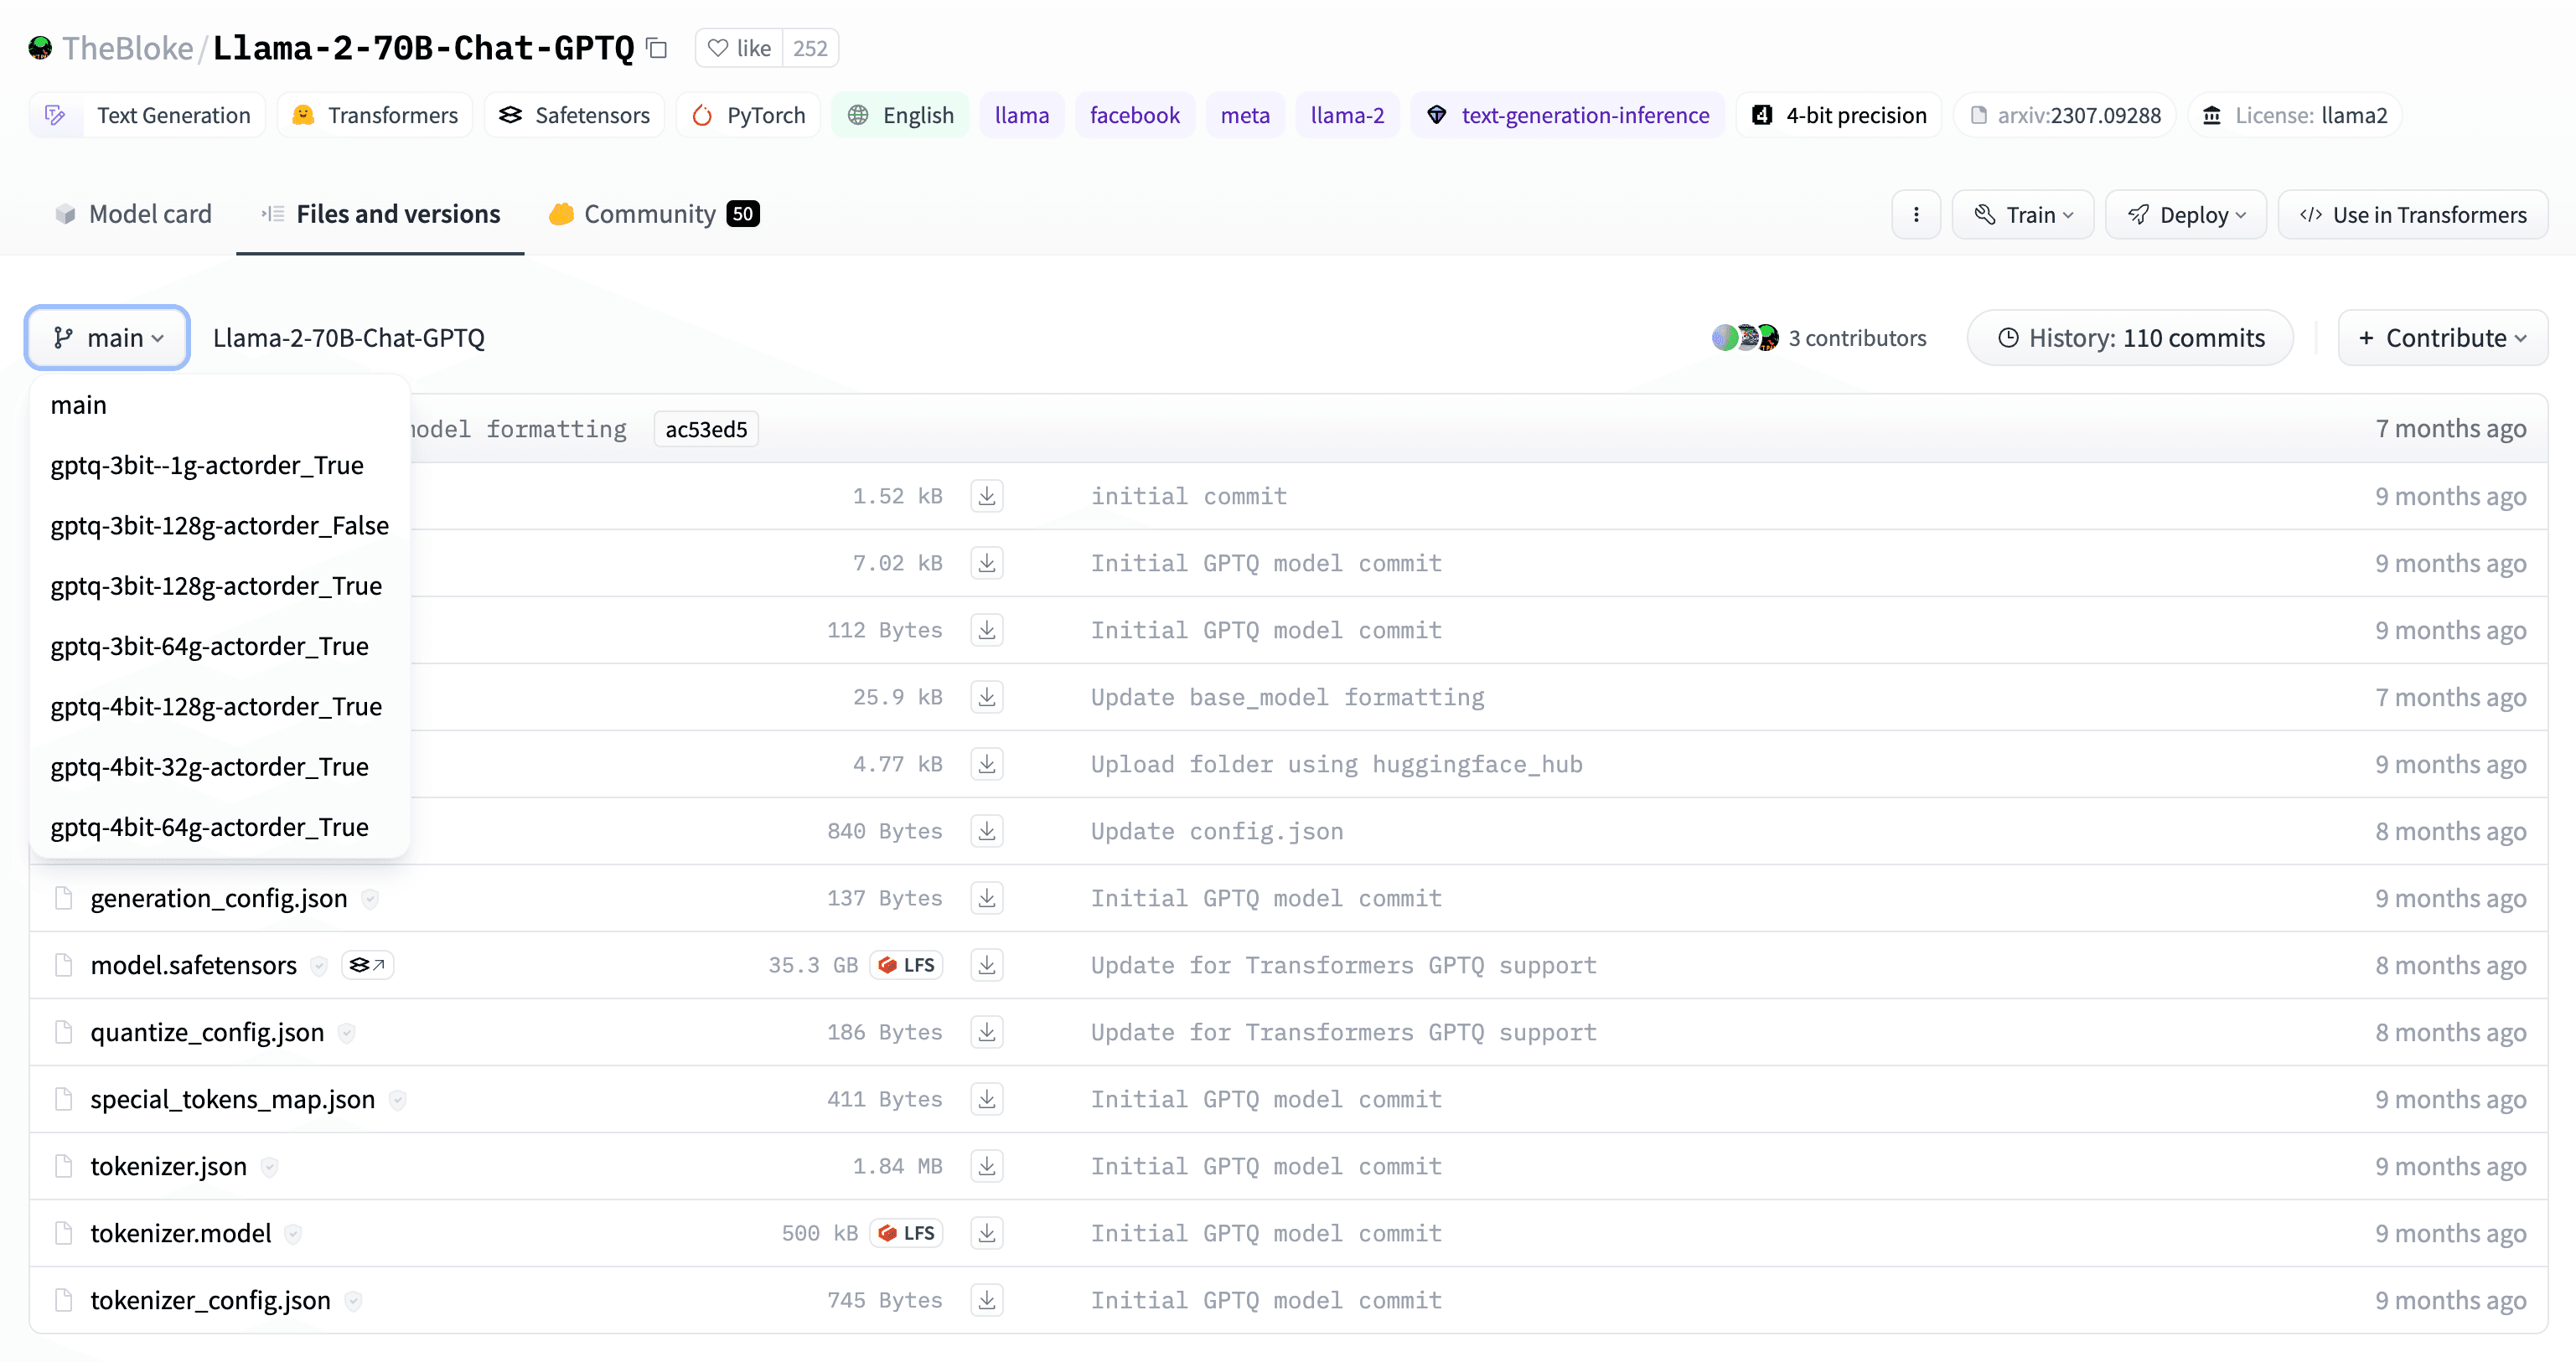
Task: Download the quantize_config.json file
Action: (x=986, y=1032)
